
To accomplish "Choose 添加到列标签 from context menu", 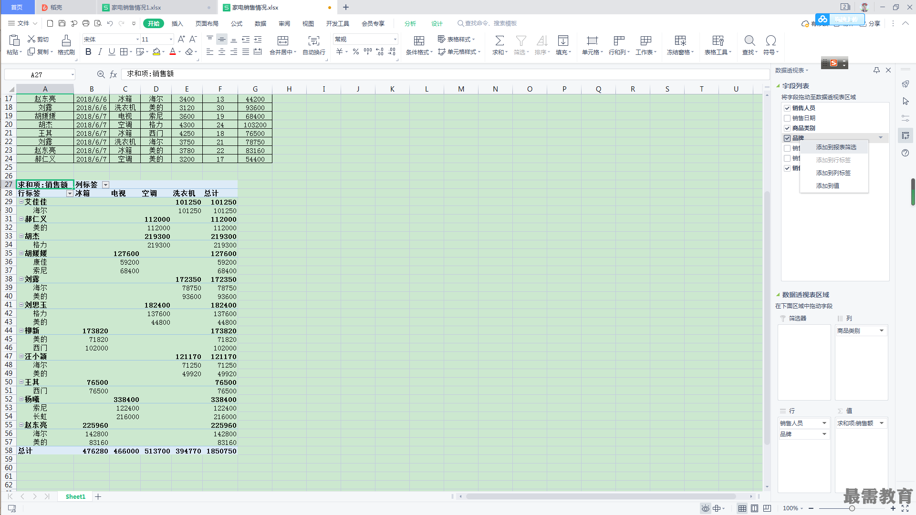I will point(833,173).
